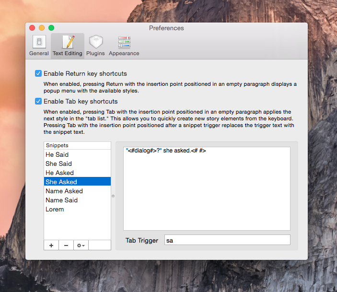
Task: Open the Appearance sliders pane
Action: pos(124,46)
